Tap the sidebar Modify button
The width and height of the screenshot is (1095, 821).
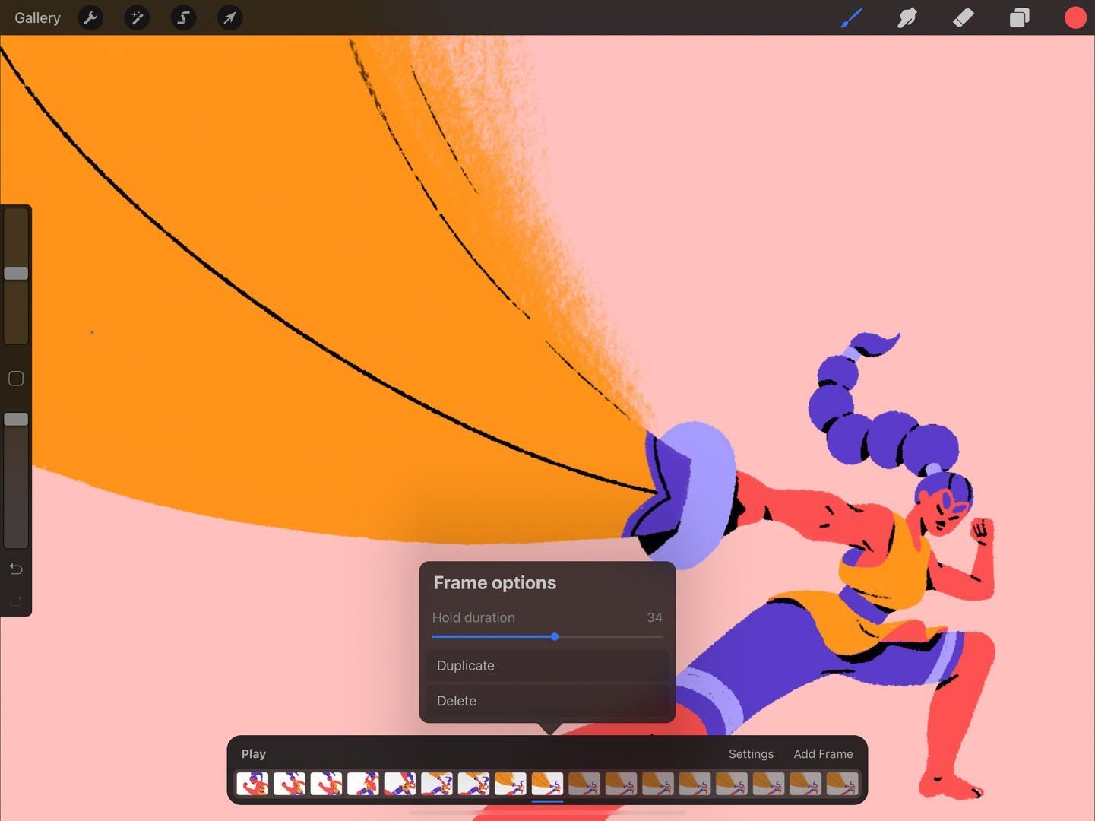15,378
